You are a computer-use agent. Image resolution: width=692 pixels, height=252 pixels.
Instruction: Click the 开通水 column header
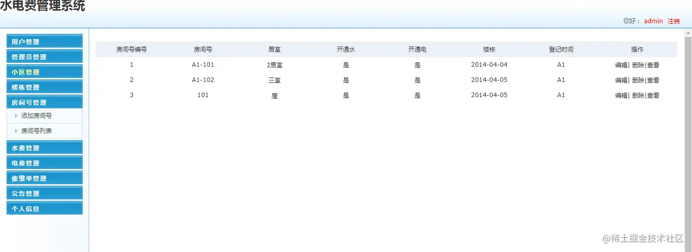coord(346,50)
